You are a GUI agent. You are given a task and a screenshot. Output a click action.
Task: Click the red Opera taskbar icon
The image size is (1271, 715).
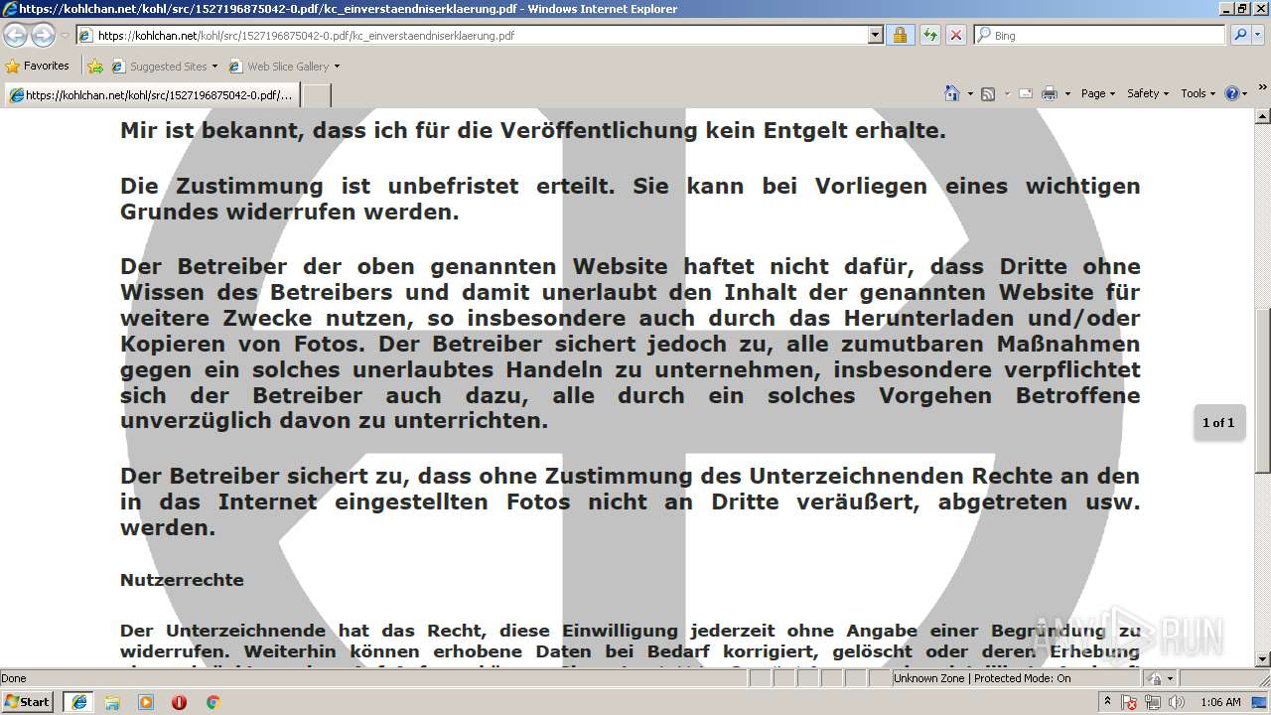(x=180, y=702)
